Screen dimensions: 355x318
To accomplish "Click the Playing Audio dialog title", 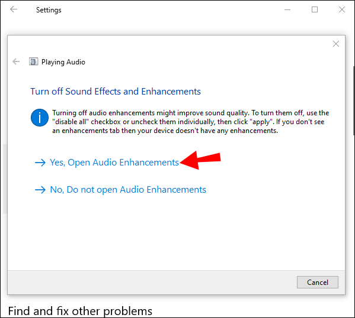I will coord(63,62).
